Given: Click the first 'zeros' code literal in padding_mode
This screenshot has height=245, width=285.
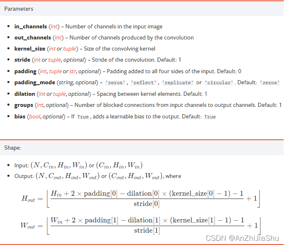Looking at the screenshot, I should click(115, 83).
